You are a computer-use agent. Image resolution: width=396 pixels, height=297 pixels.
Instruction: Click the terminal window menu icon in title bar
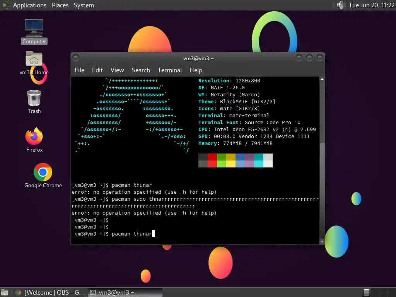[x=75, y=58]
